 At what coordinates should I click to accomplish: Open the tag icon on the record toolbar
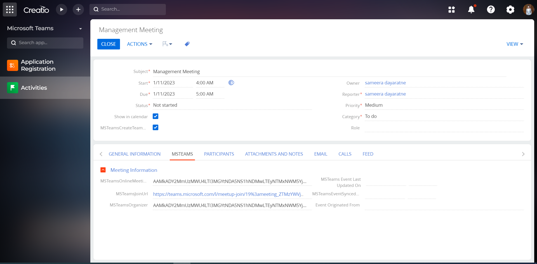click(187, 44)
